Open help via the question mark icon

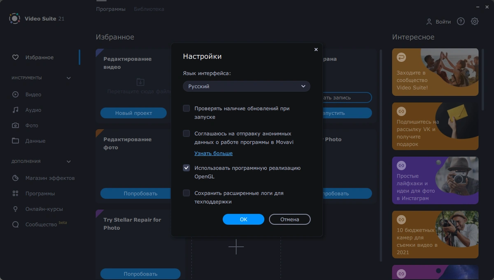(461, 21)
